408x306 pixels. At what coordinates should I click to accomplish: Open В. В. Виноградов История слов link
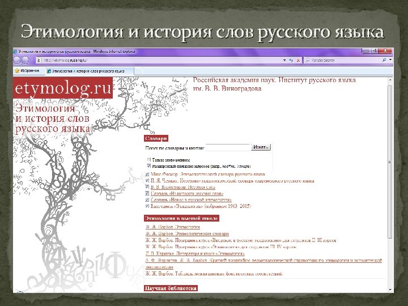click(183, 187)
